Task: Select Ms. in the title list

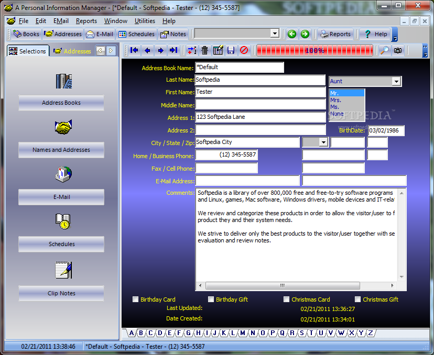Action: coord(347,107)
